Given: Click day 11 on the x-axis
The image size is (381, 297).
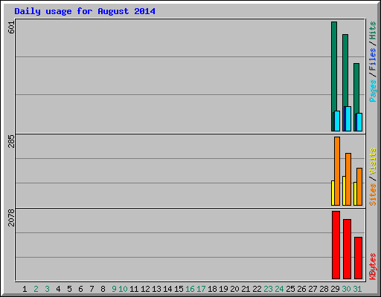Looking at the screenshot, I should (134, 289).
